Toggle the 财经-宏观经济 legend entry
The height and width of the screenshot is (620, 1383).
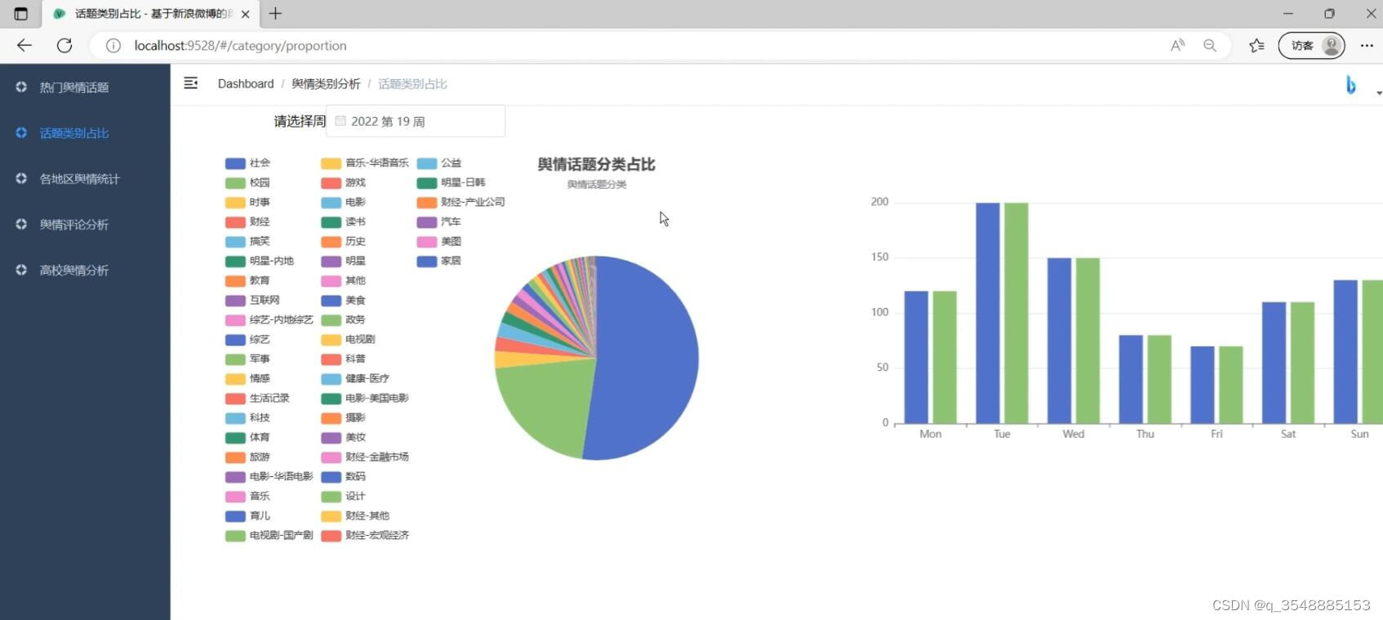pyautogui.click(x=365, y=536)
